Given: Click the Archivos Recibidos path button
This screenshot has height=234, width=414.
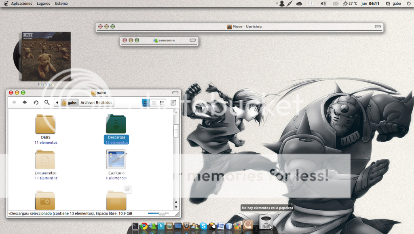Looking at the screenshot, I should [96, 103].
